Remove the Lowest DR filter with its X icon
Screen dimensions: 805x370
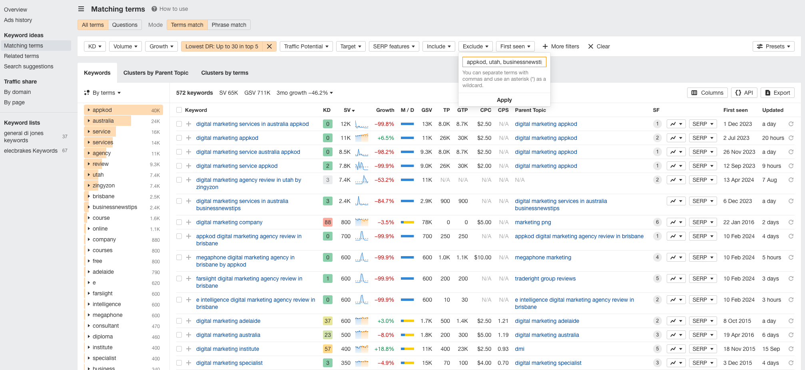coord(269,46)
